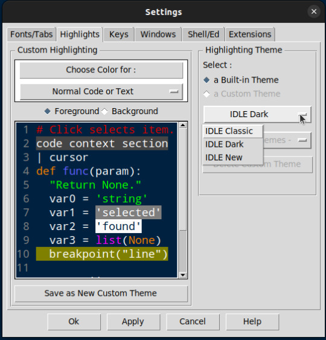326x340 pixels.
Task: Click Save as New Custom Theme
Action: click(x=101, y=293)
